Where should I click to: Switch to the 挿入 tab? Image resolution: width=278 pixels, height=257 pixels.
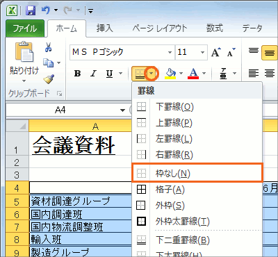point(105,28)
